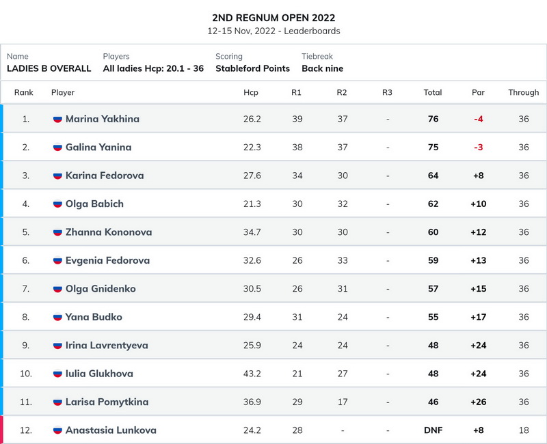Select Irina Lavrentyeva's name

tap(107, 346)
